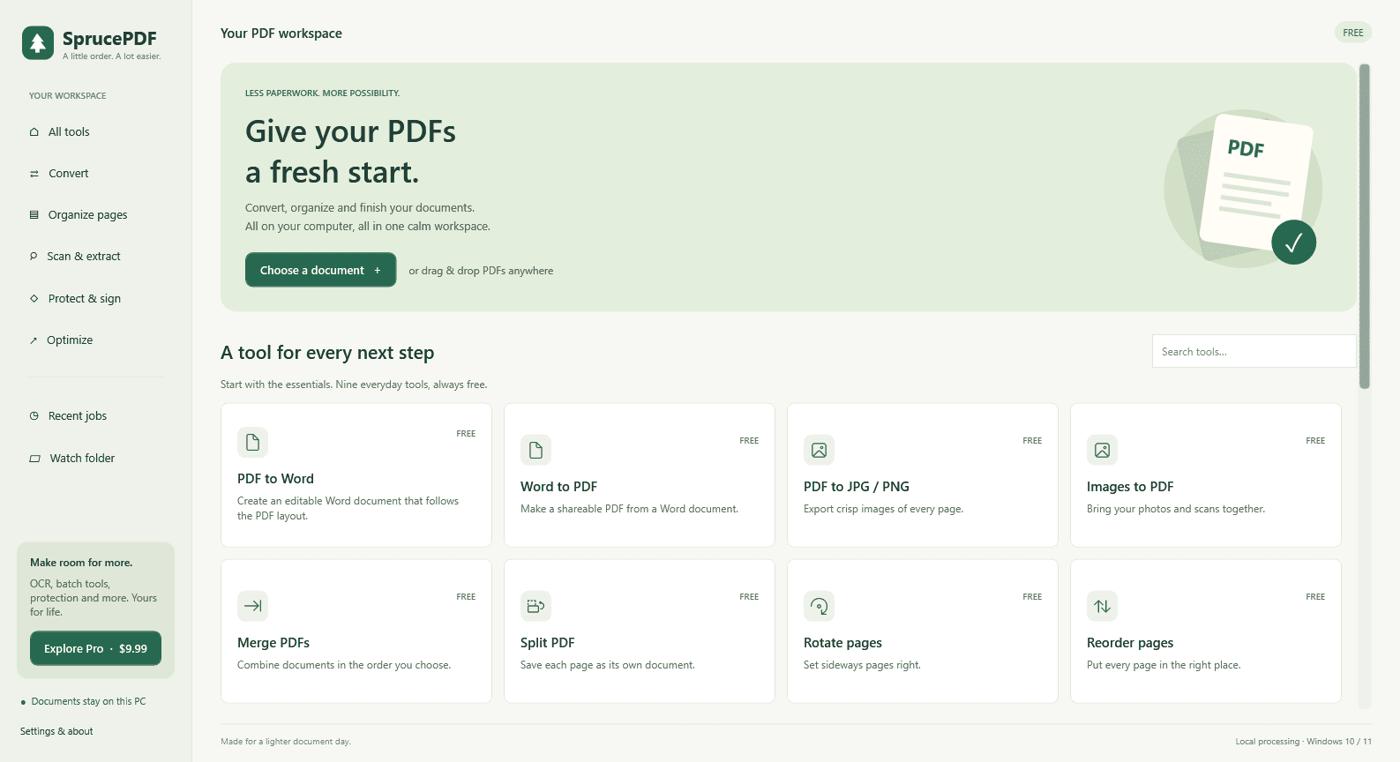Open the Rotate pages tool title

point(842,643)
